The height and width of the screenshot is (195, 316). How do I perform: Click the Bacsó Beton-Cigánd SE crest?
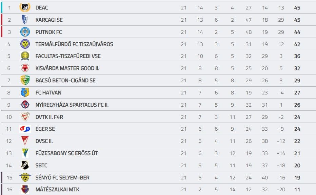(25, 80)
